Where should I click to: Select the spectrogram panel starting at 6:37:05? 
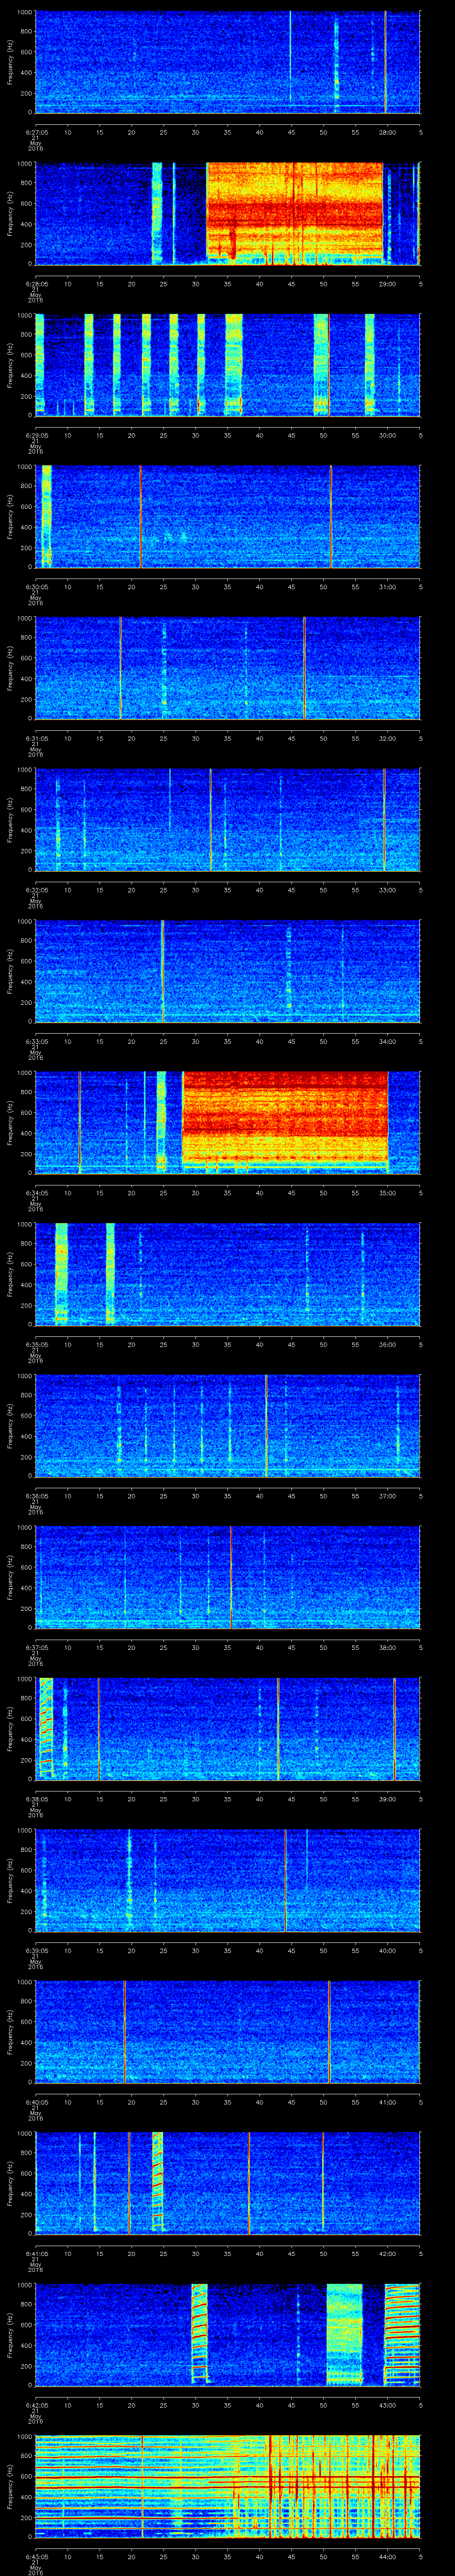[228, 1577]
